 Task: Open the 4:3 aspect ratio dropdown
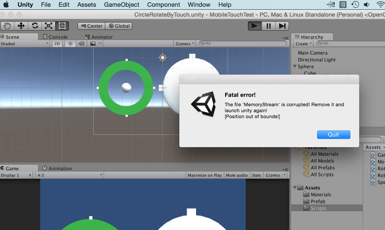click(x=70, y=175)
